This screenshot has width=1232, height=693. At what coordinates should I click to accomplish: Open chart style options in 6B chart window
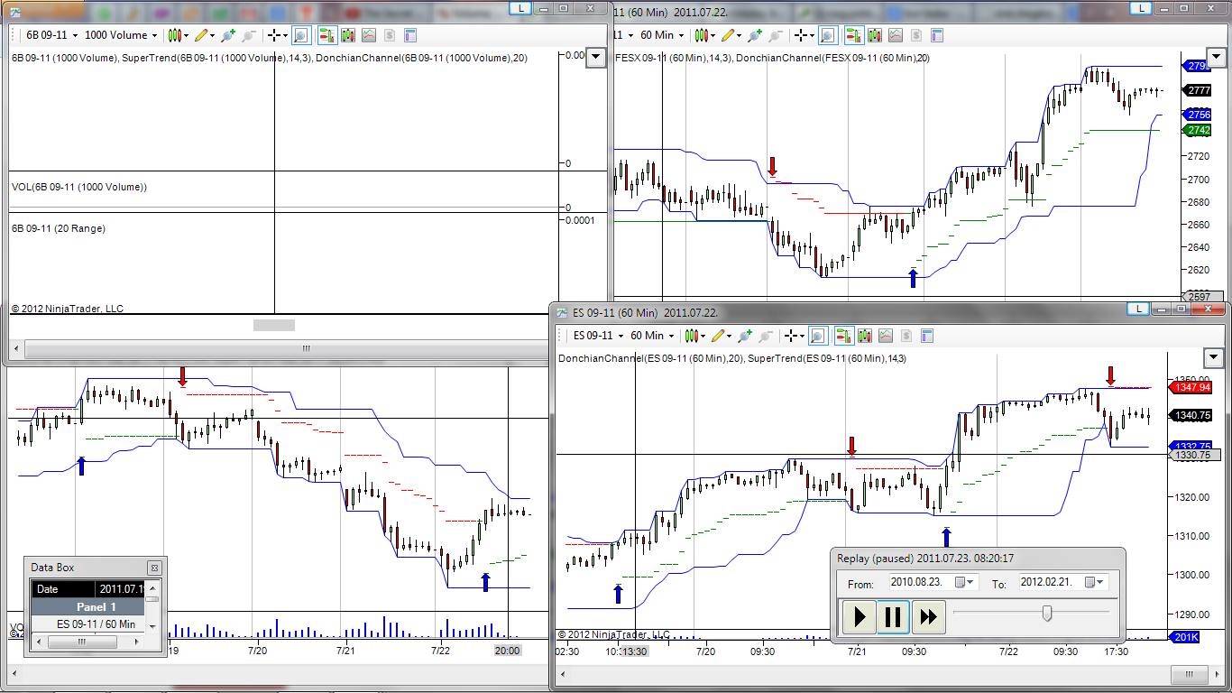click(179, 35)
